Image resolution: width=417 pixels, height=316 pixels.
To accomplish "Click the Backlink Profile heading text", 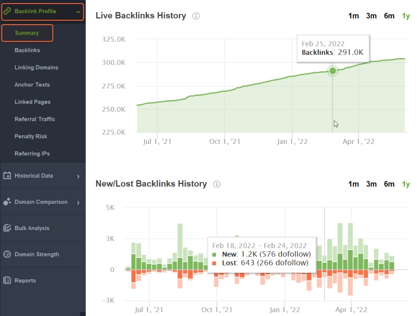I will click(35, 11).
